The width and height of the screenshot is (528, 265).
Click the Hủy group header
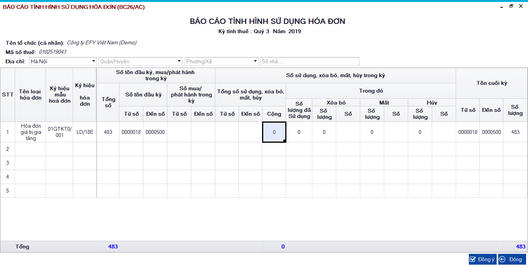[x=432, y=103]
